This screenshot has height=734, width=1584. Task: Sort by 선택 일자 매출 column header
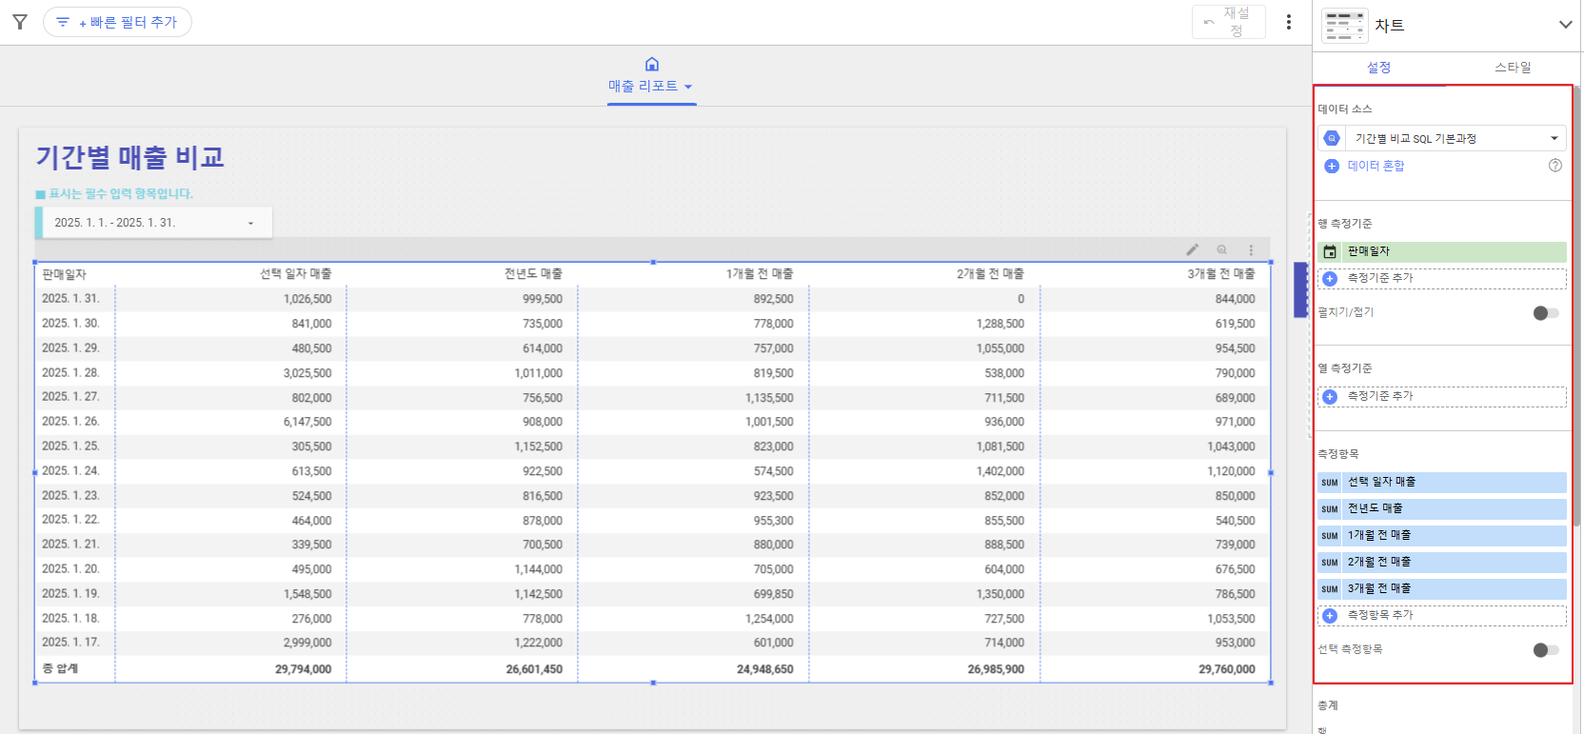(x=296, y=274)
